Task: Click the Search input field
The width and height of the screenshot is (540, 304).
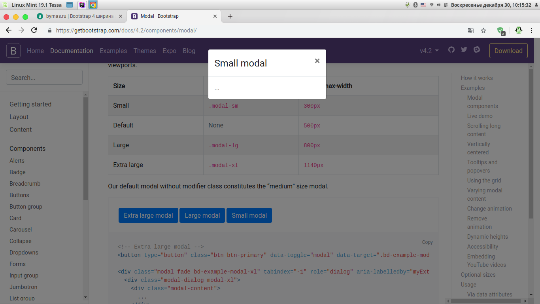Action: pos(44,78)
